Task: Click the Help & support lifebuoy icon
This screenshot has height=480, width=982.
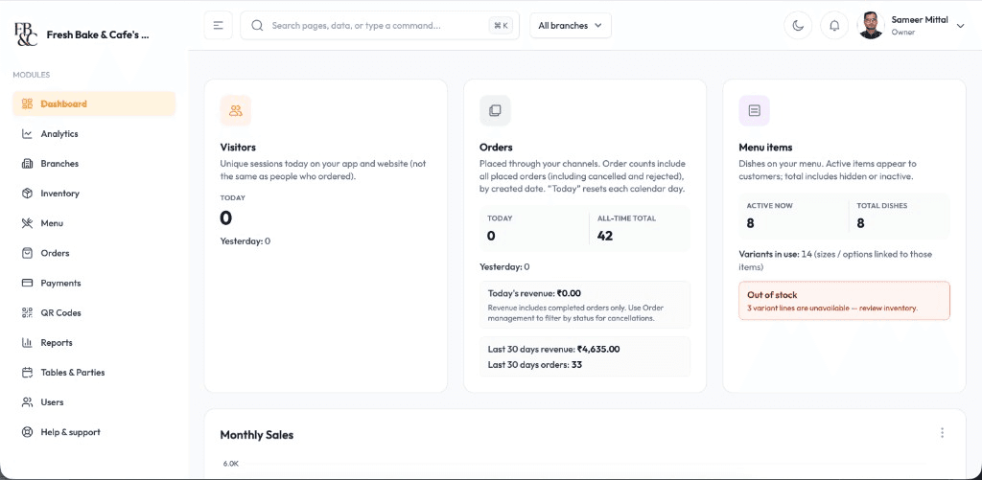Action: [27, 432]
